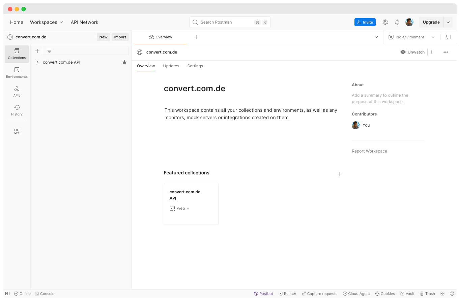
Task: Click the Search Postman field
Action: [230, 22]
